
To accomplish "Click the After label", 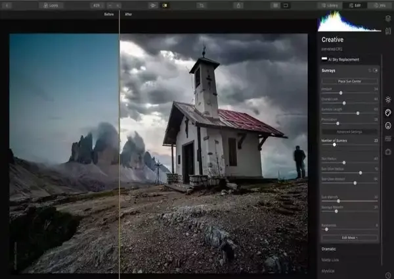I will click(x=129, y=14).
